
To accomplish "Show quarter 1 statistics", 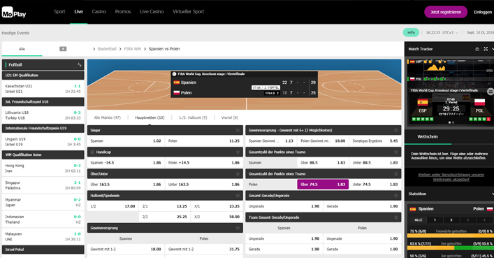I will click(x=435, y=220).
